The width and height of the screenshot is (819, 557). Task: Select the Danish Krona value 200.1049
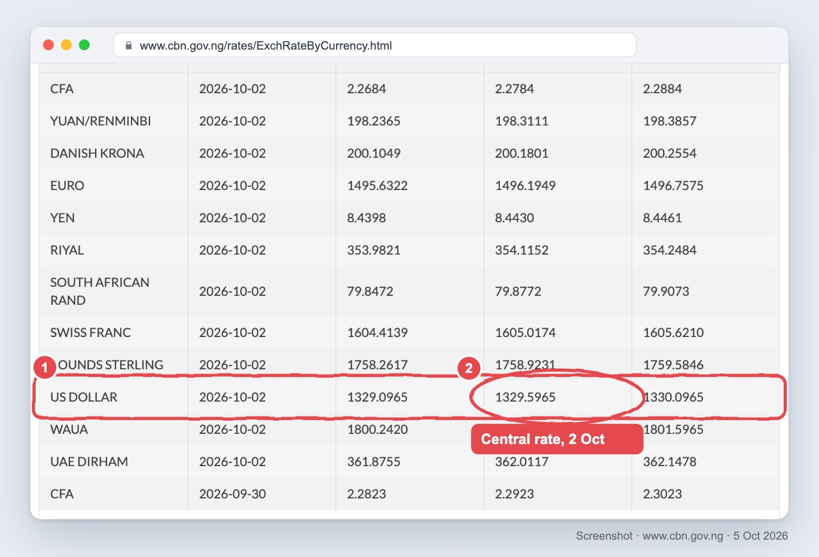(374, 154)
